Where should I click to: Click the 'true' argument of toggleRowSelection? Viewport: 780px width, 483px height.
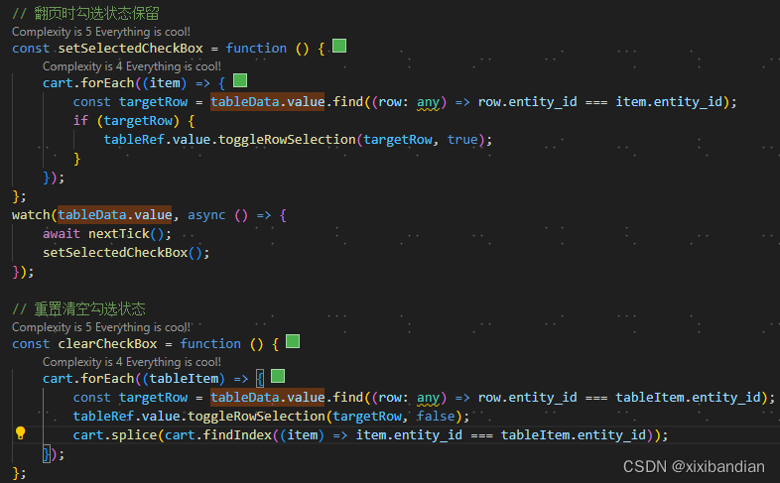point(462,140)
